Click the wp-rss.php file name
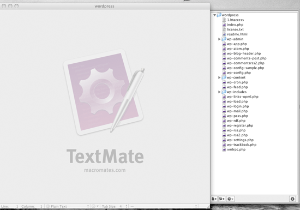 coord(236,130)
